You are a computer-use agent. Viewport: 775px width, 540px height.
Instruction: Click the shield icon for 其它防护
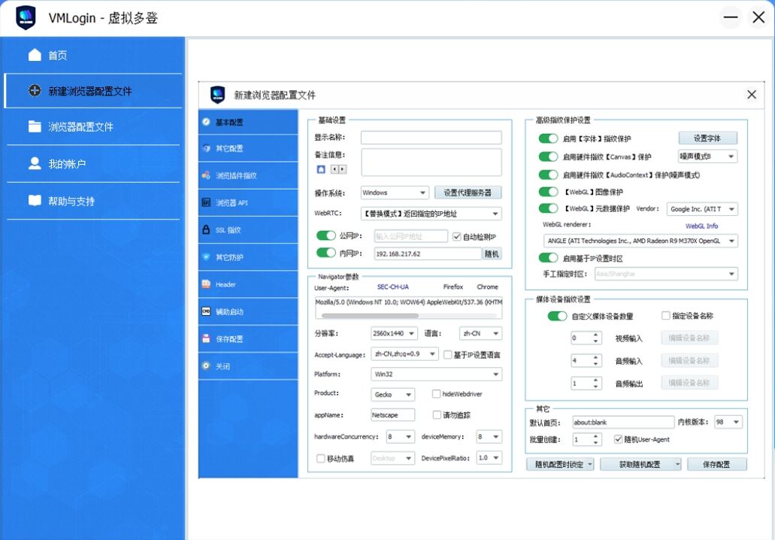click(x=206, y=257)
